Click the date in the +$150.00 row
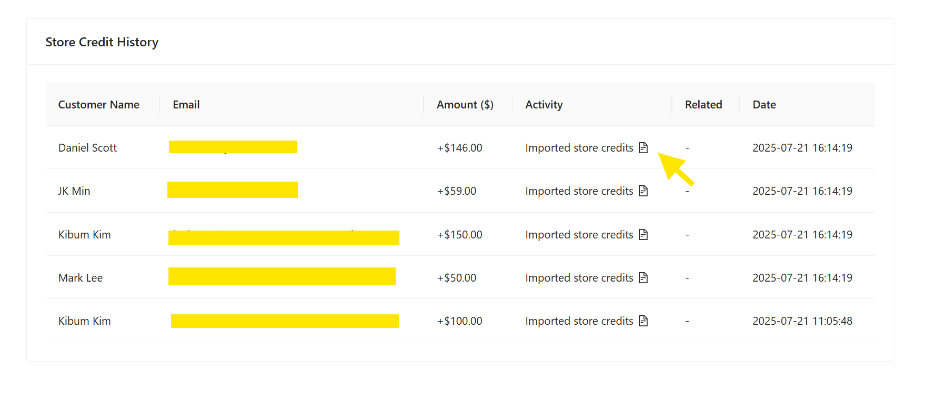This screenshot has width=945, height=399. [802, 235]
